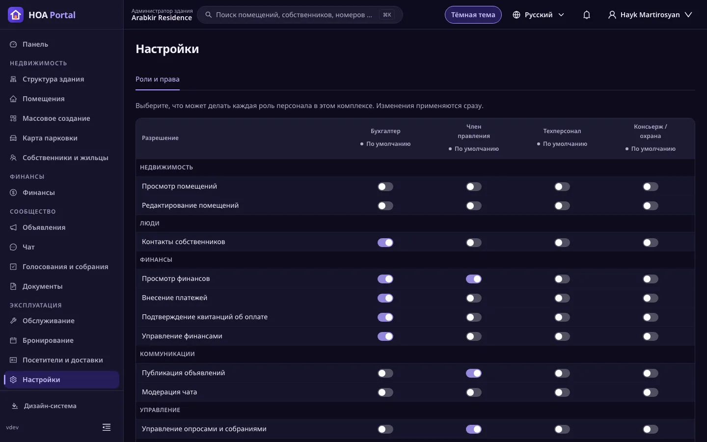
Task: Click the Бронирование calendar icon
Action: click(x=13, y=340)
